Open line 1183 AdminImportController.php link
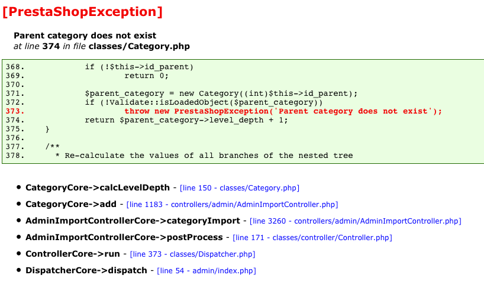The image size is (484, 304). coord(232,204)
